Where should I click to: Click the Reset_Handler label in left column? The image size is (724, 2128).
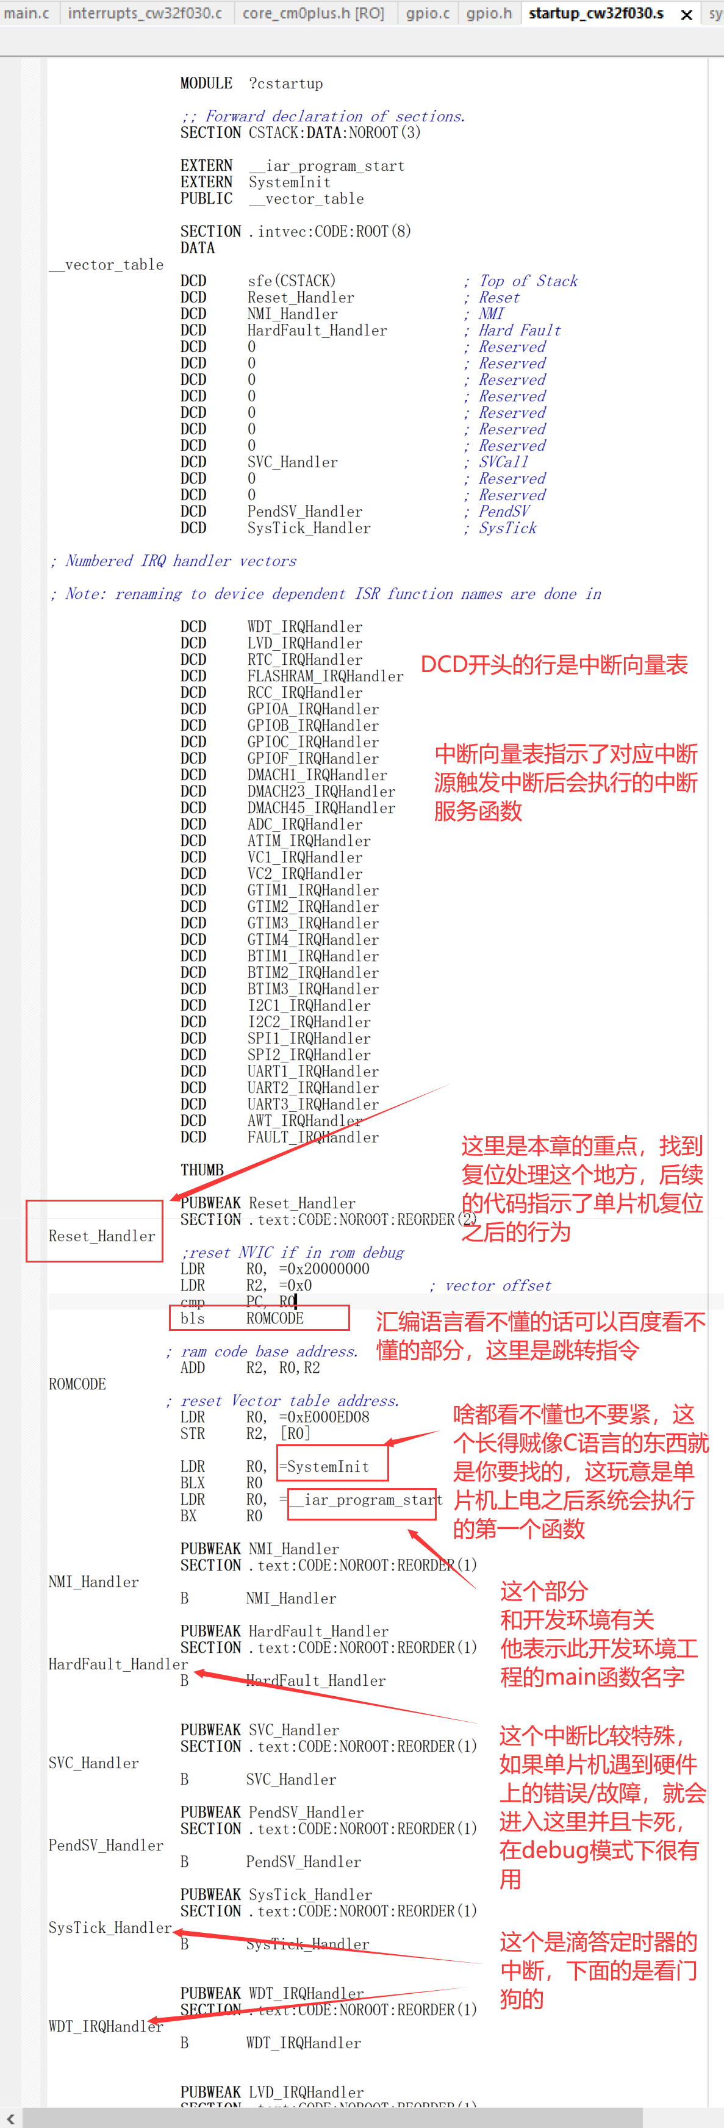pyautogui.click(x=102, y=1236)
